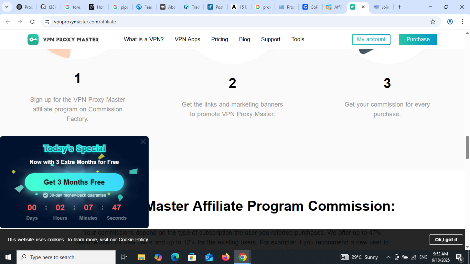Click 'Get your commission for every purchase.' text
The width and height of the screenshot is (470, 264).
(x=387, y=109)
